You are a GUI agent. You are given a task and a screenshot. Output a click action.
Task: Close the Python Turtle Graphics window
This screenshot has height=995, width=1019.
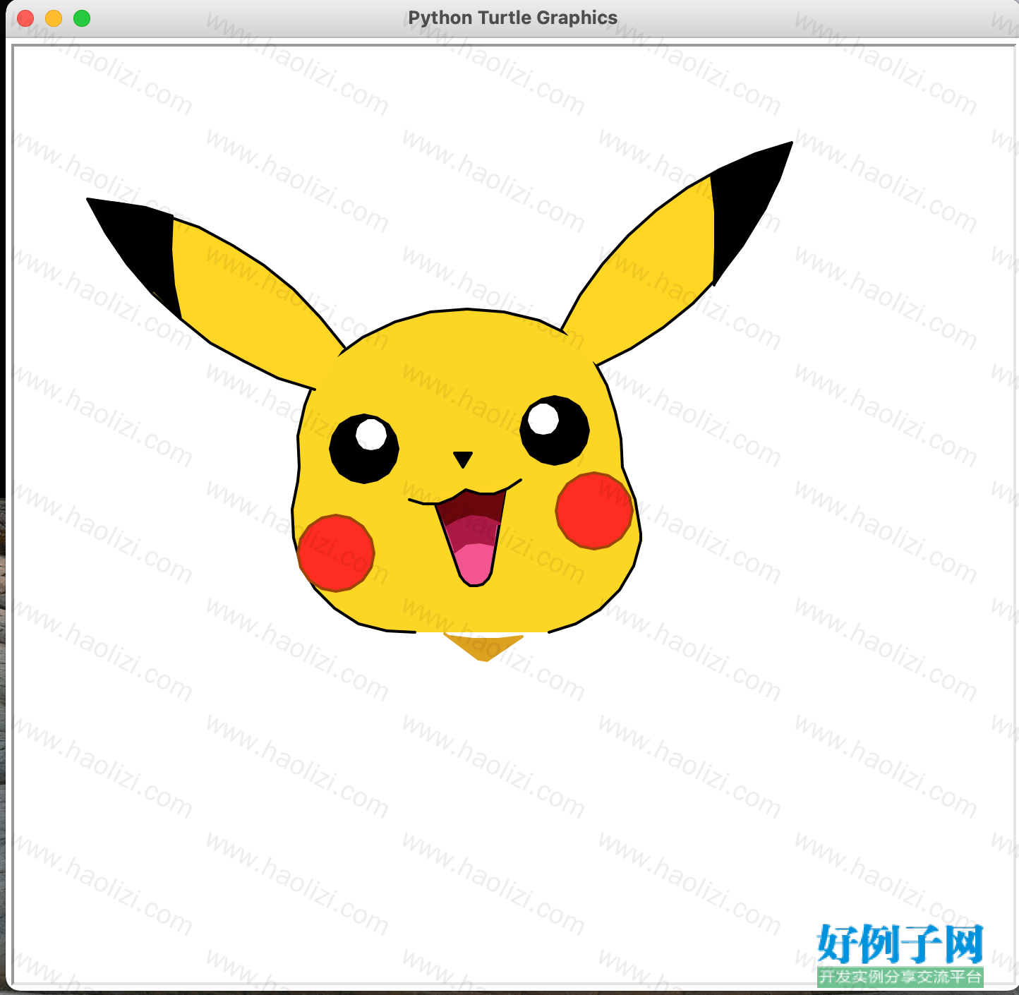coord(25,18)
